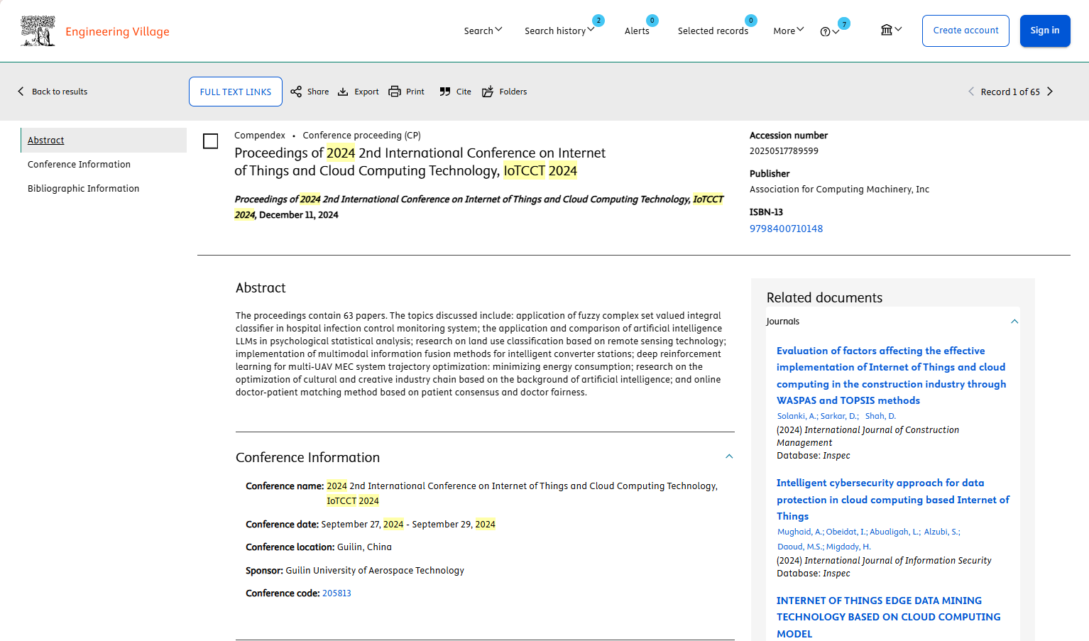The height and width of the screenshot is (641, 1089).
Task: Open the WASPAS and TOPSIS methods article
Action: (891, 376)
